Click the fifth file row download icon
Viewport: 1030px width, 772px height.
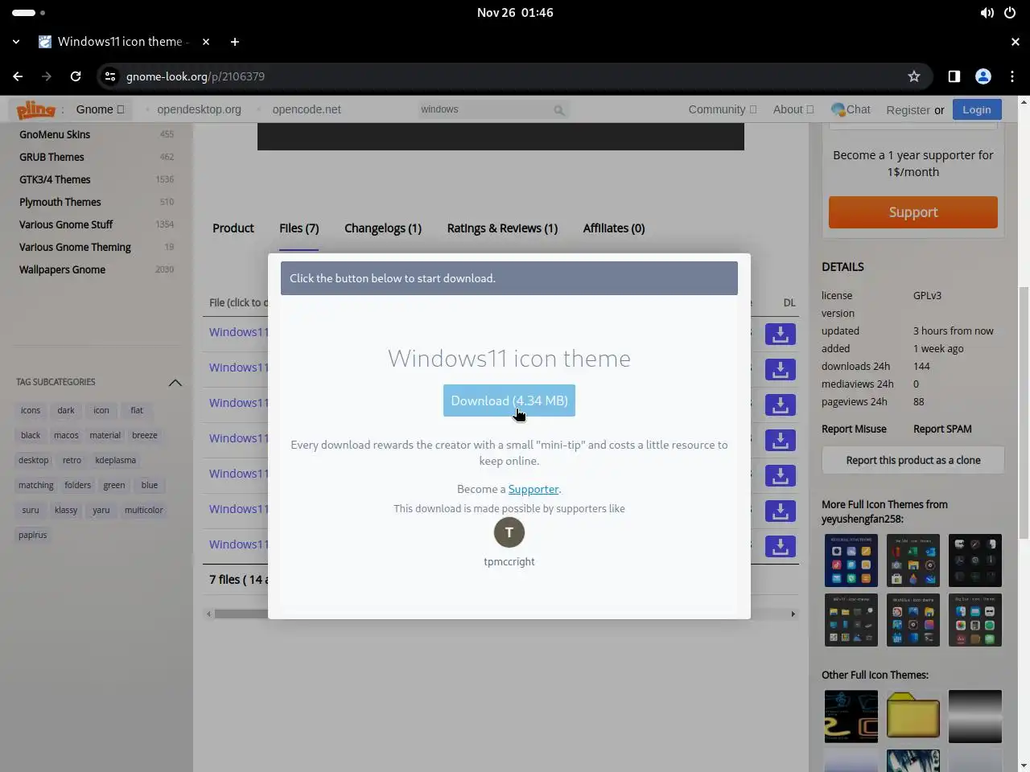pyautogui.click(x=780, y=476)
